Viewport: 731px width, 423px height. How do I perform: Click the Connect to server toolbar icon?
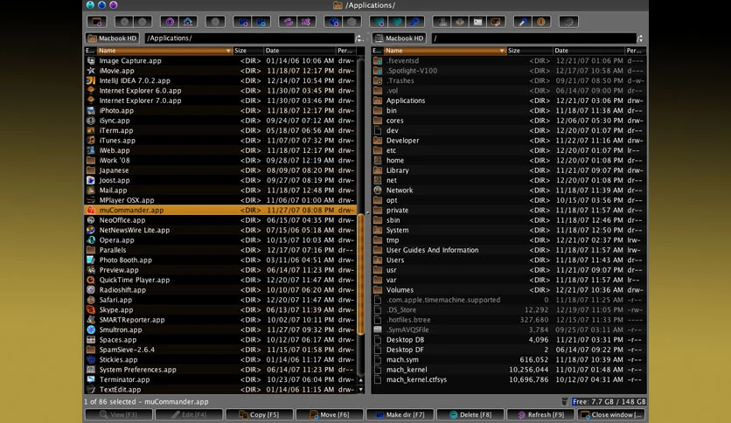442,22
